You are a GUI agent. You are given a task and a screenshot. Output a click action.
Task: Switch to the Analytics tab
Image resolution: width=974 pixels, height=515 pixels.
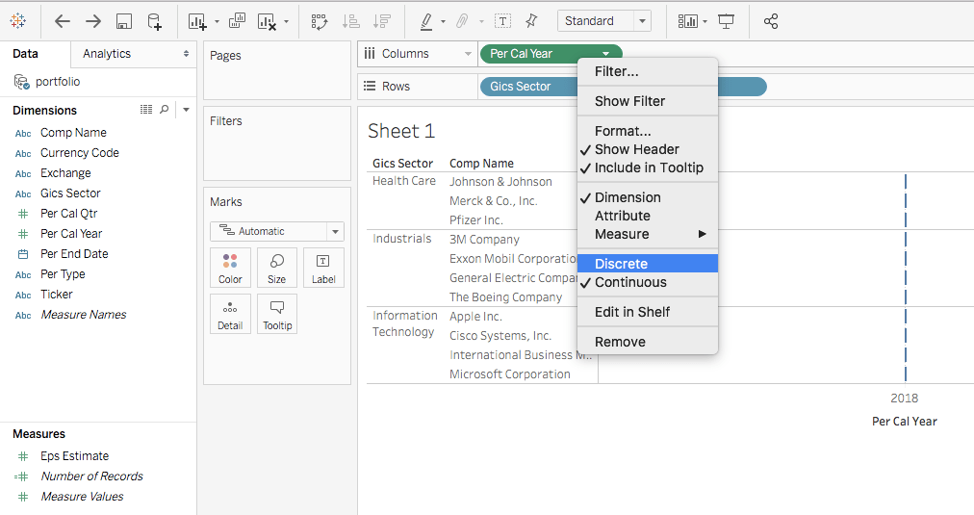point(107,54)
